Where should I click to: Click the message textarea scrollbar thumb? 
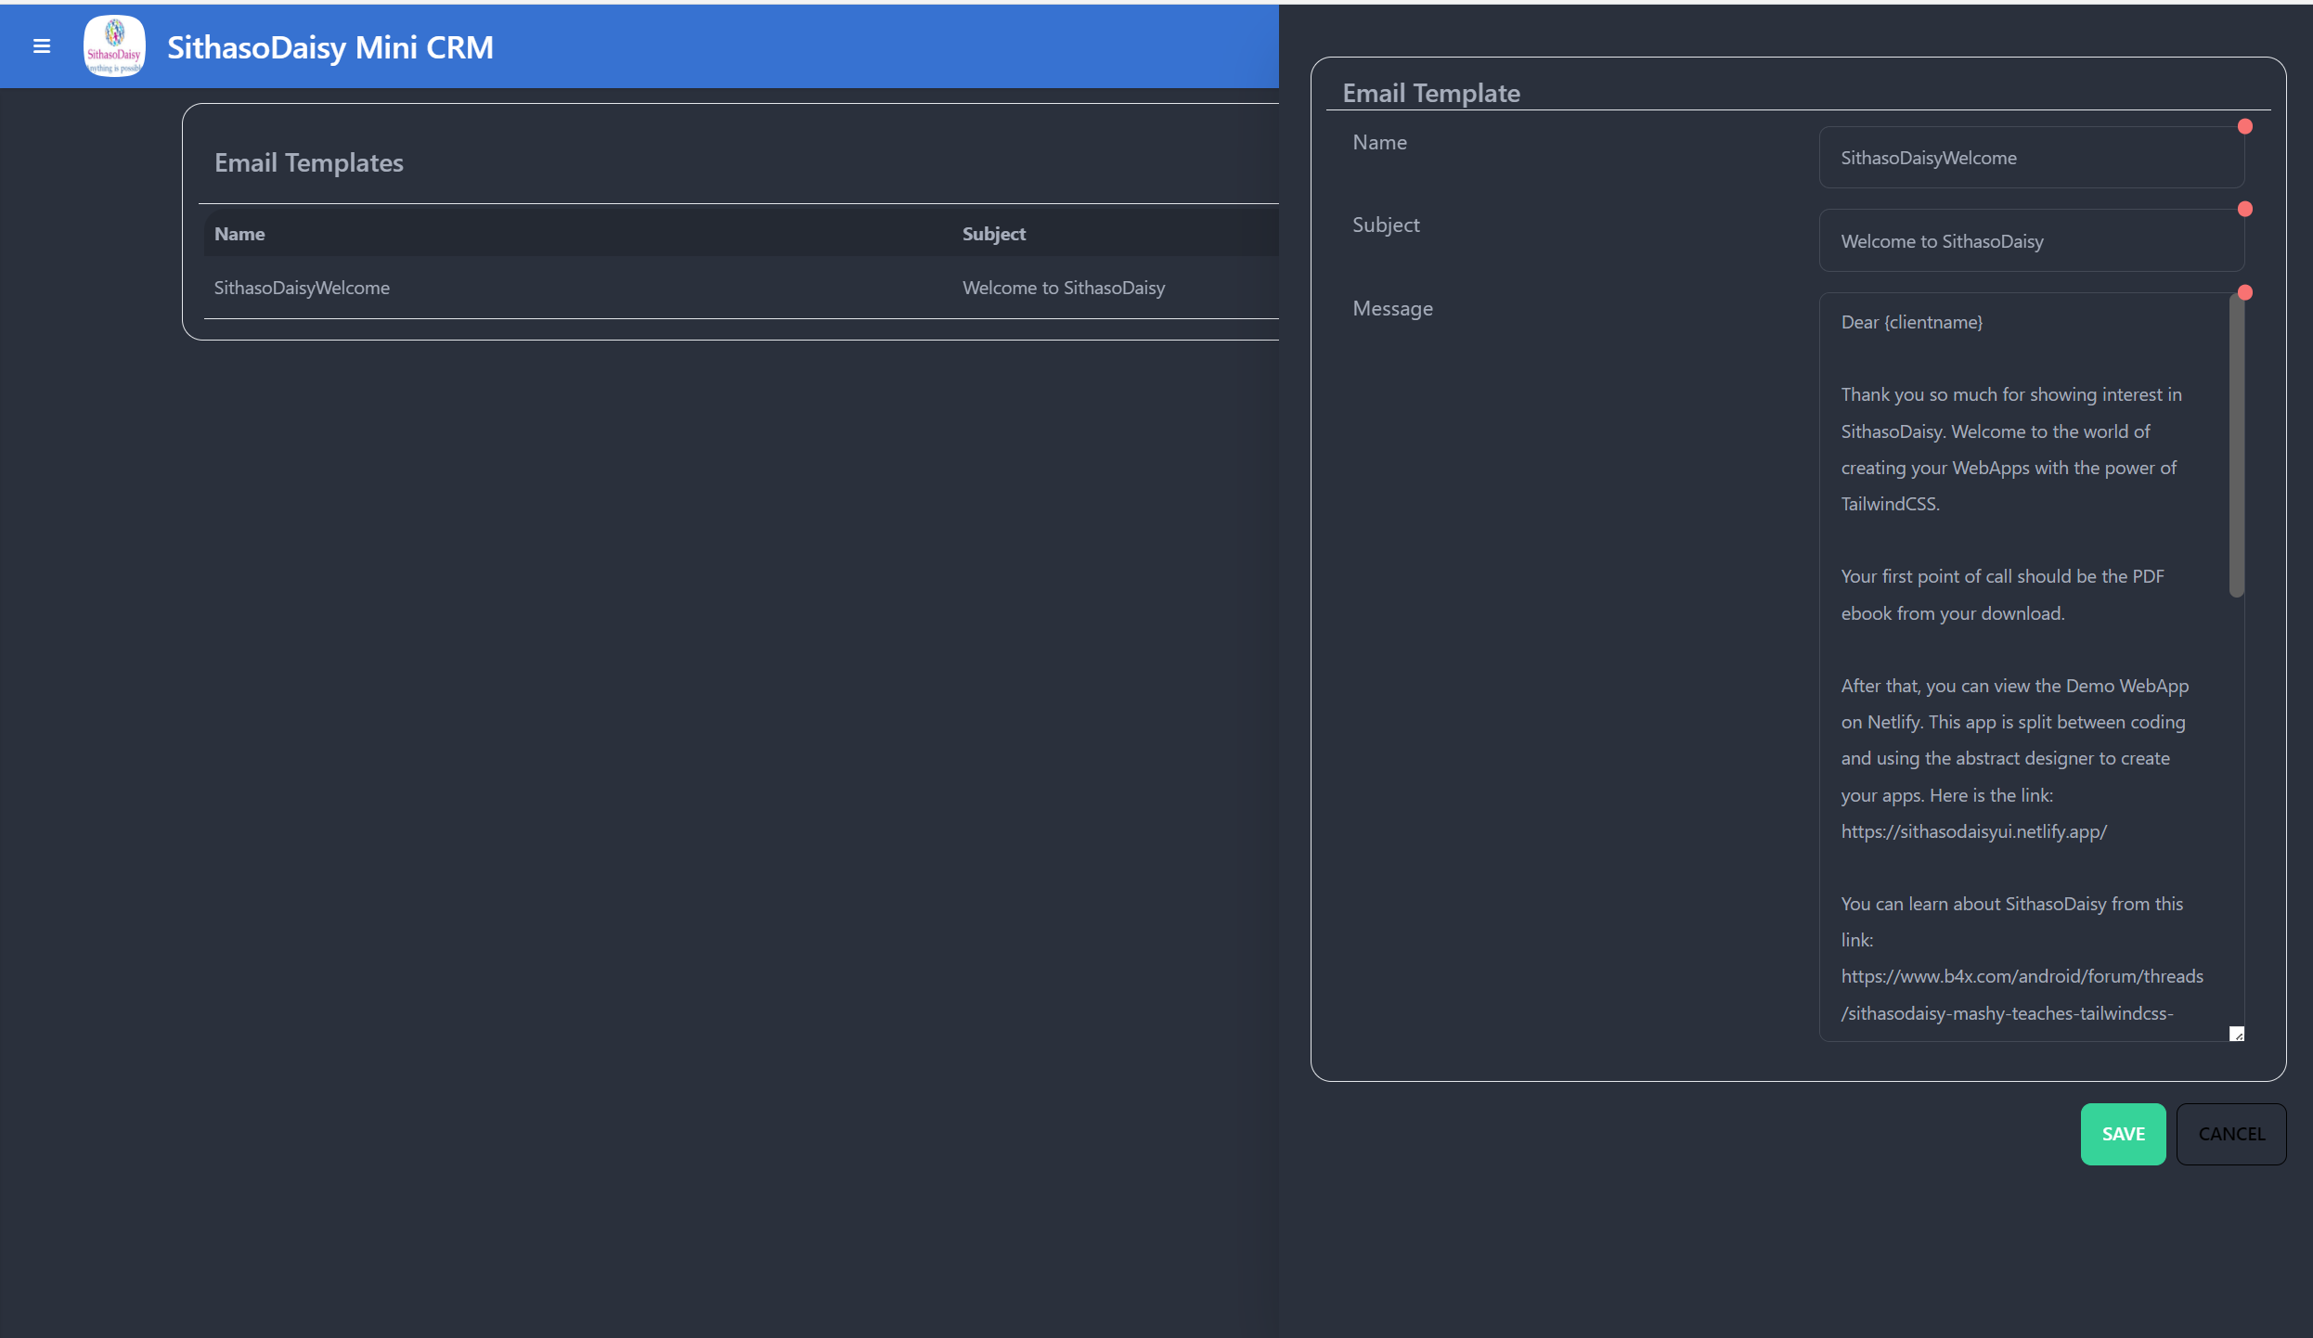2236,445
